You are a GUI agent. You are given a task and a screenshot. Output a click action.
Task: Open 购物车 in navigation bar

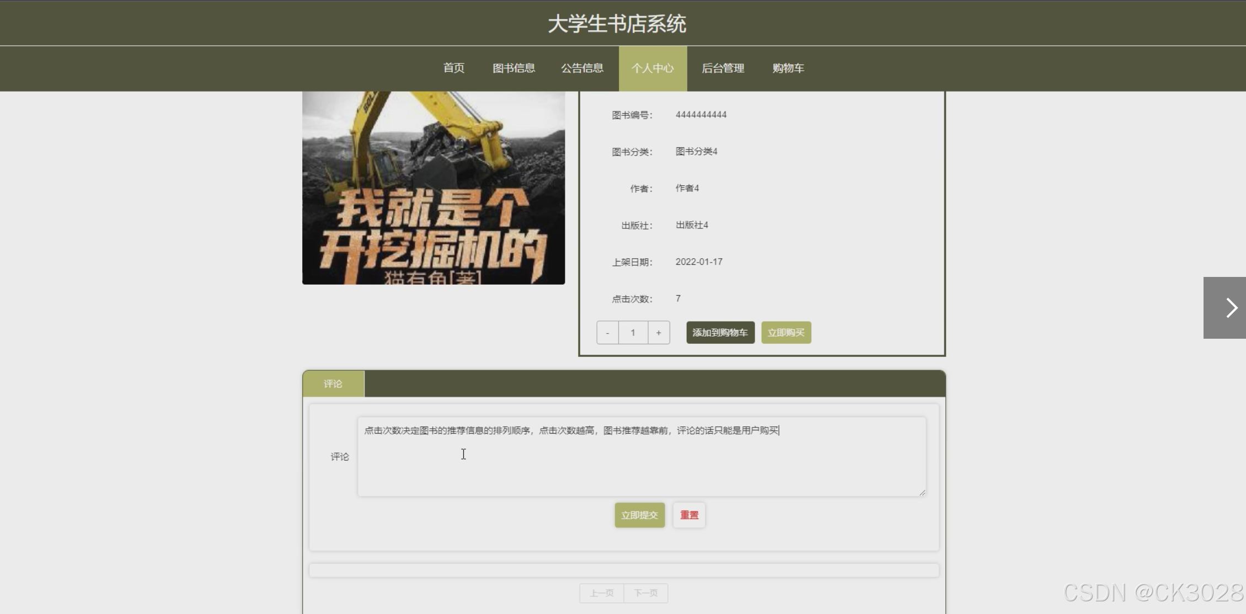click(x=788, y=68)
